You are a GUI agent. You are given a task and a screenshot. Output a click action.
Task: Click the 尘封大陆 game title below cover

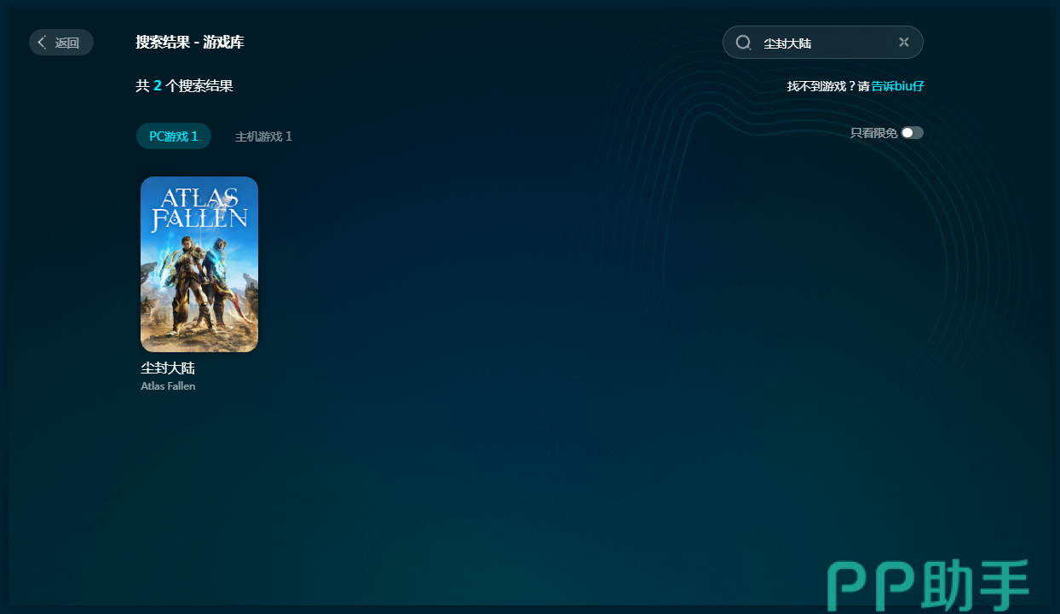click(168, 368)
